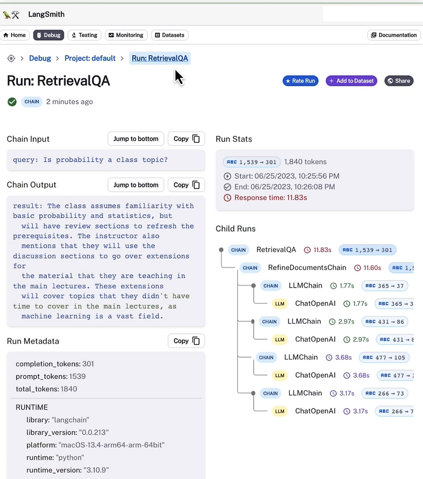This screenshot has width=423, height=479.
Task: Switch to the Testing tab
Action: coord(84,35)
